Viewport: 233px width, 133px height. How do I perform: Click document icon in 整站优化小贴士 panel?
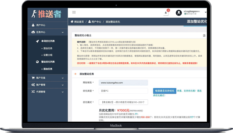pos(204,35)
